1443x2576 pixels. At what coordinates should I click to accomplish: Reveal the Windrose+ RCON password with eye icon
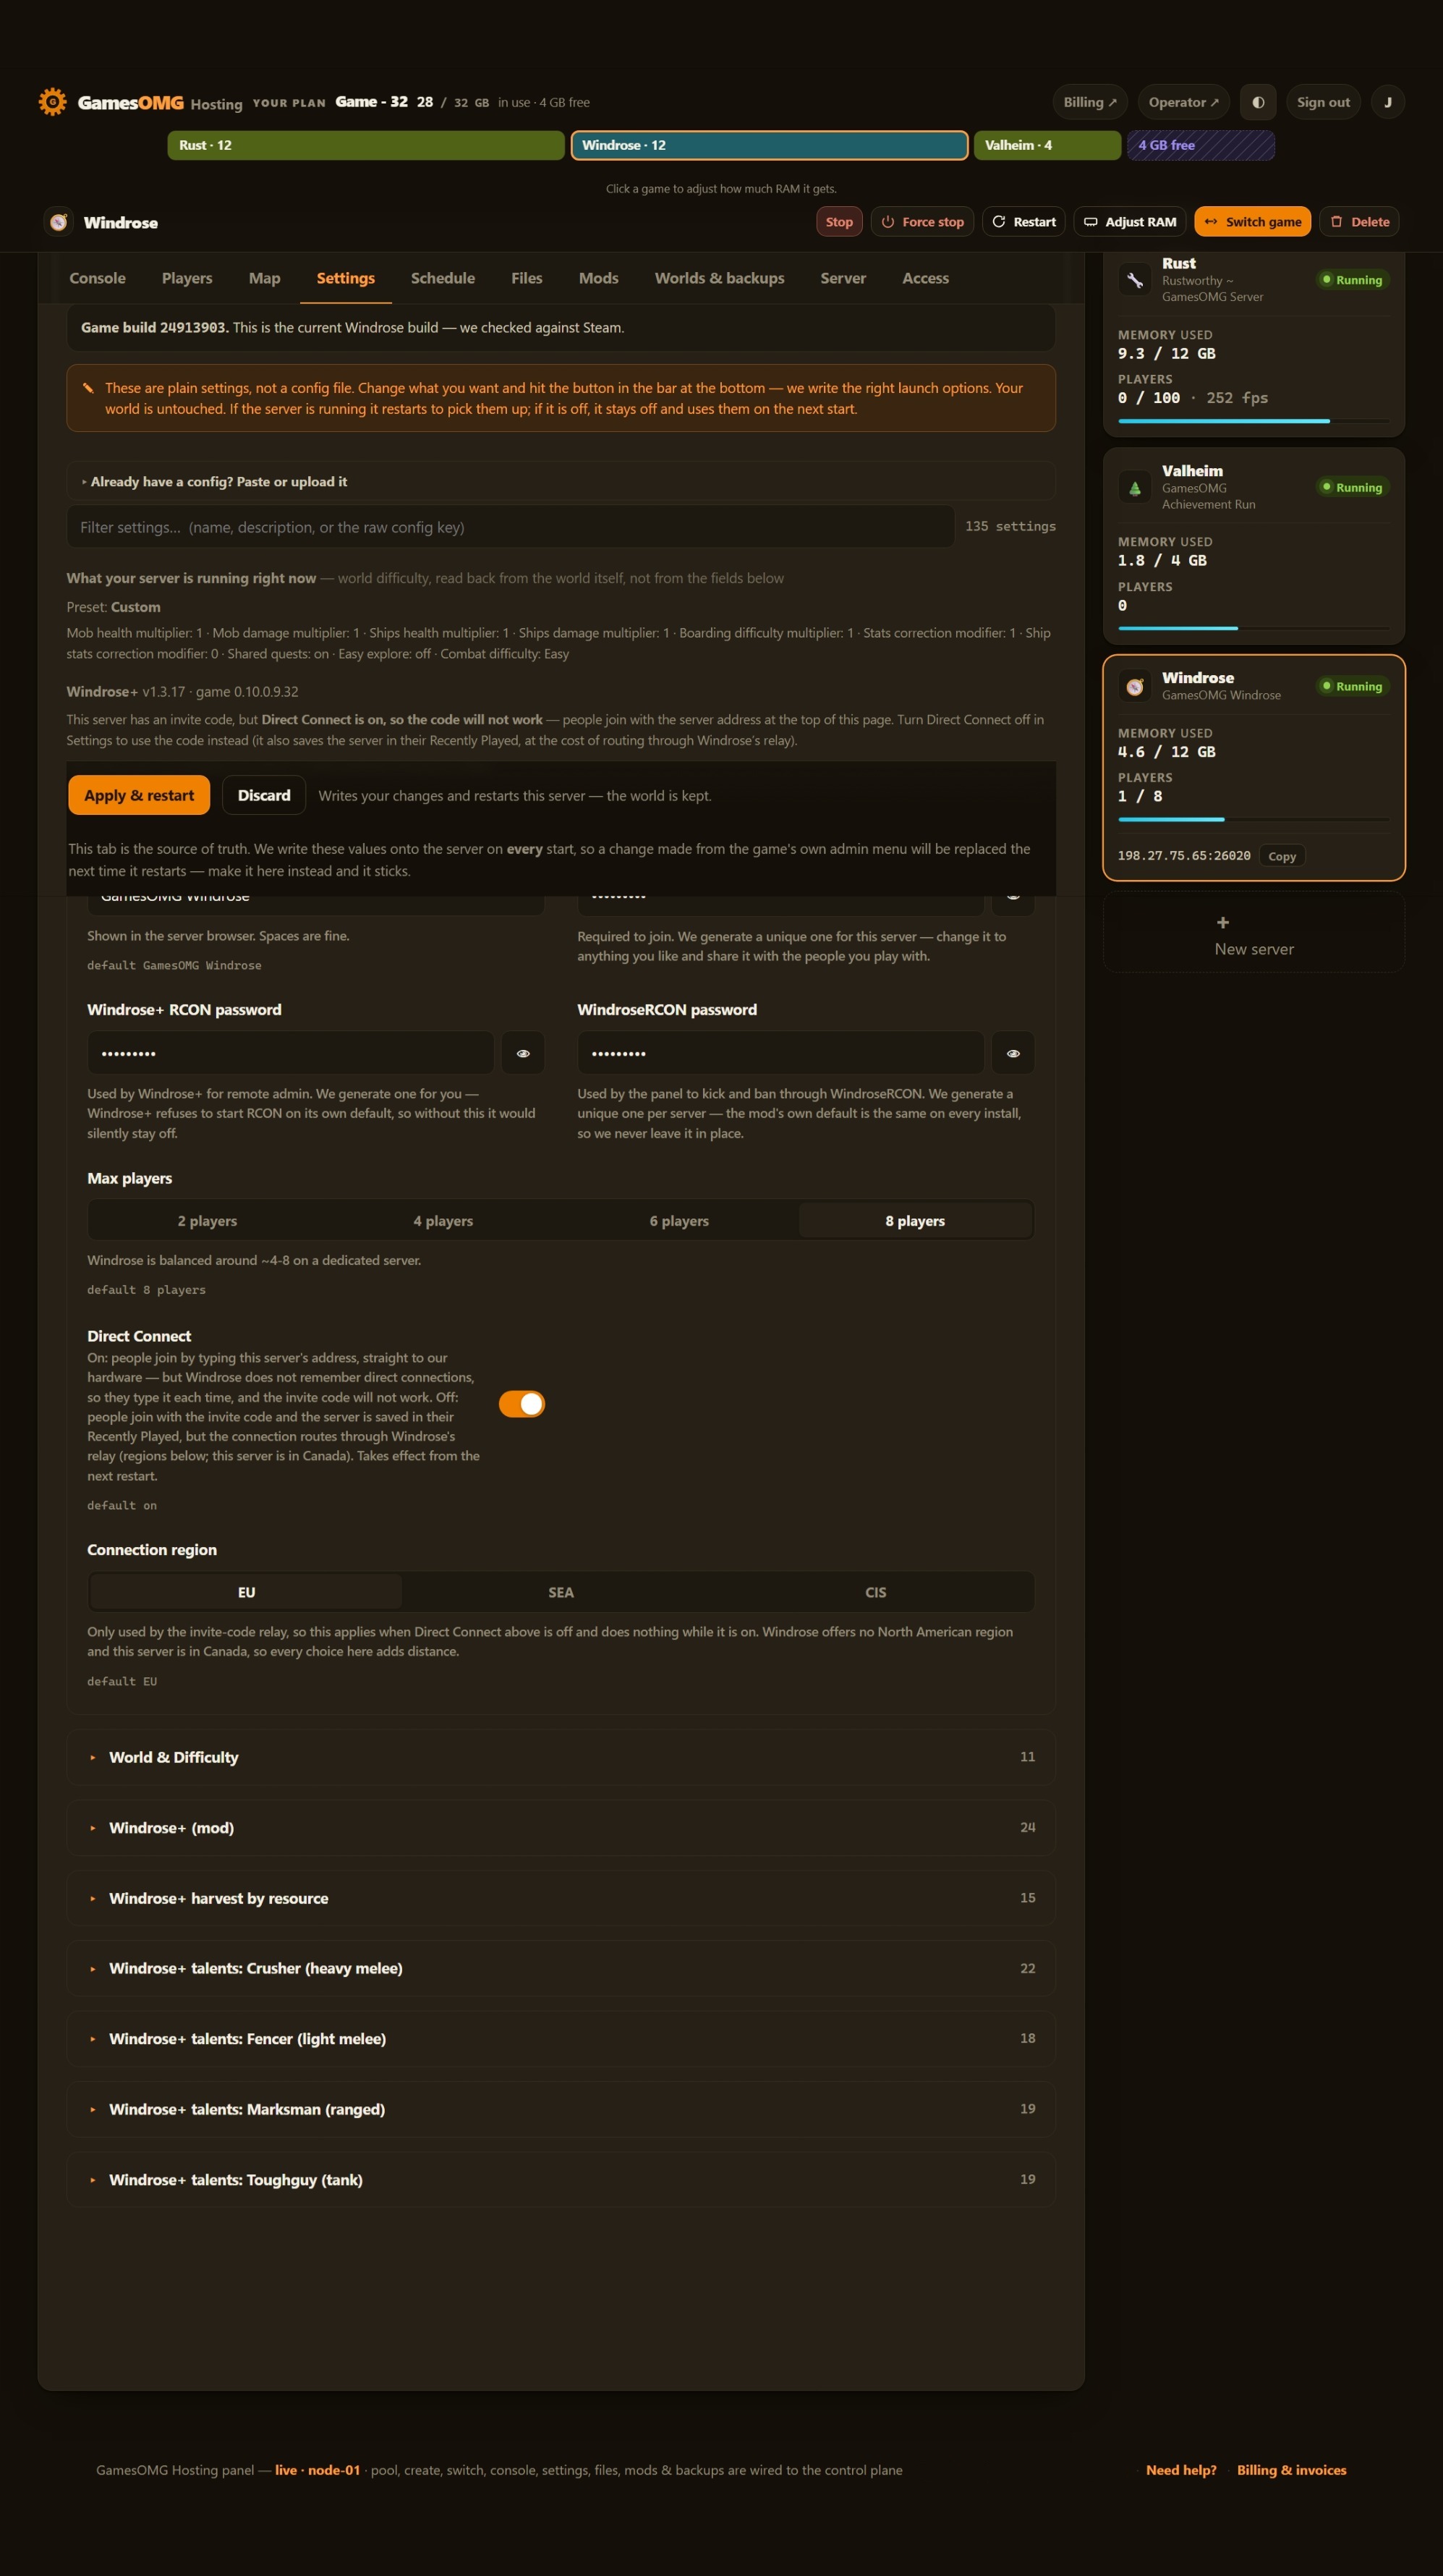coord(523,1053)
